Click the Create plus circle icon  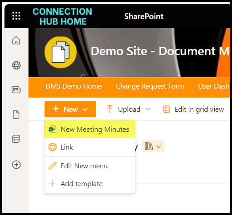16,165
